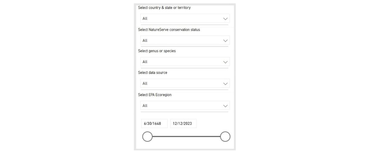Click the middle of the date range slider track
The height and width of the screenshot is (153, 369).
[x=186, y=136]
